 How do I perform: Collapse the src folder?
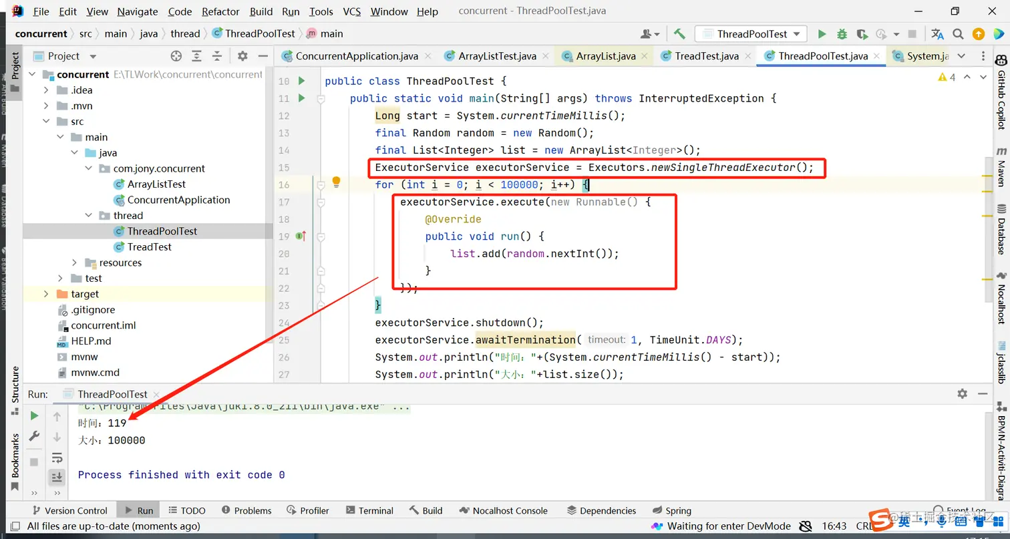click(x=45, y=122)
